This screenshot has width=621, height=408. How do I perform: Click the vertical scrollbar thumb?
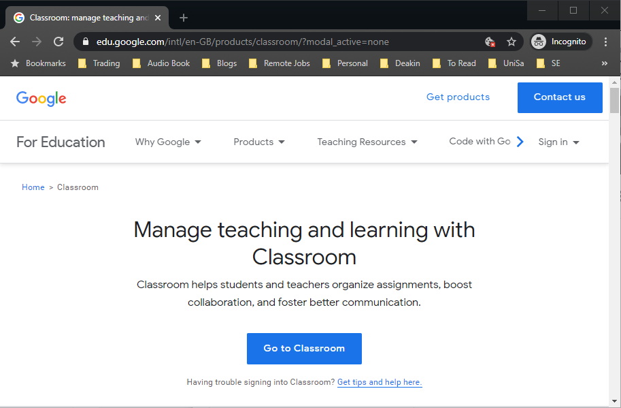(614, 100)
